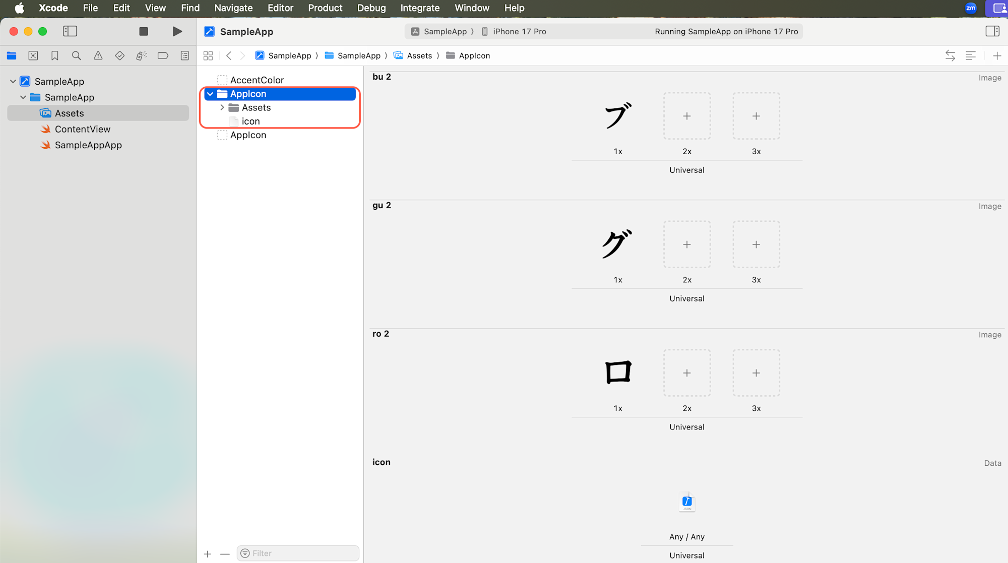Run the app with Play button
This screenshot has height=563, width=1008.
177,31
